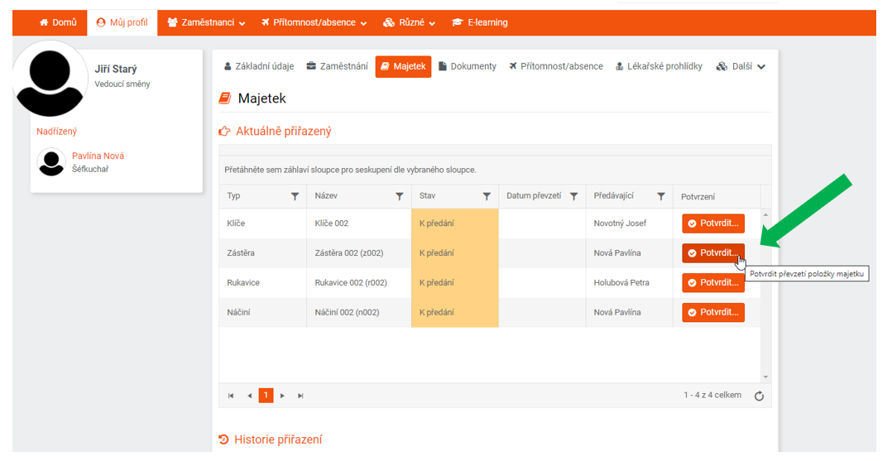The image size is (892, 461).
Task: Go to previous page of table
Action: tap(249, 396)
